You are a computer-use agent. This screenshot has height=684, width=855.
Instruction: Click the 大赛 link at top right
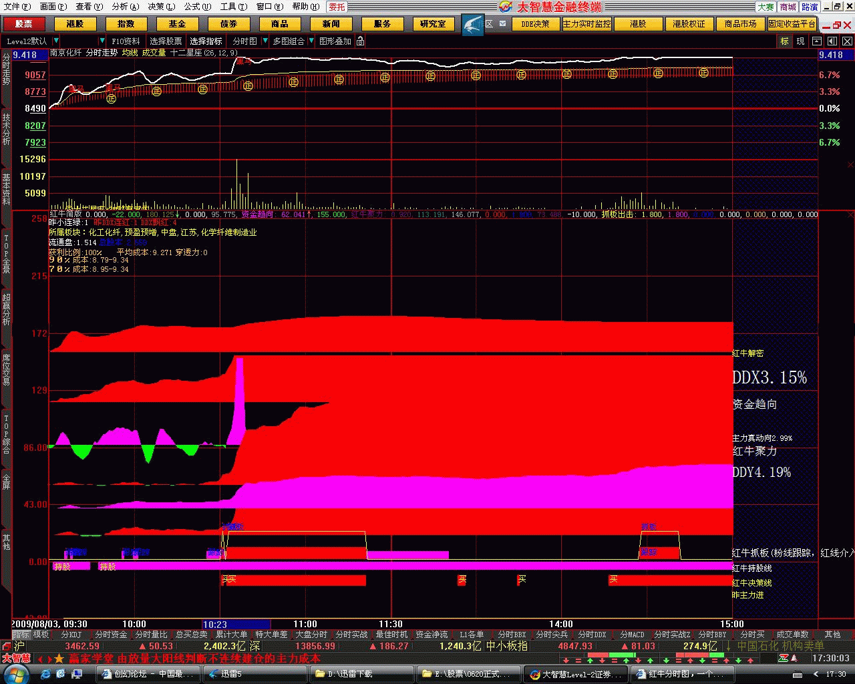point(765,7)
